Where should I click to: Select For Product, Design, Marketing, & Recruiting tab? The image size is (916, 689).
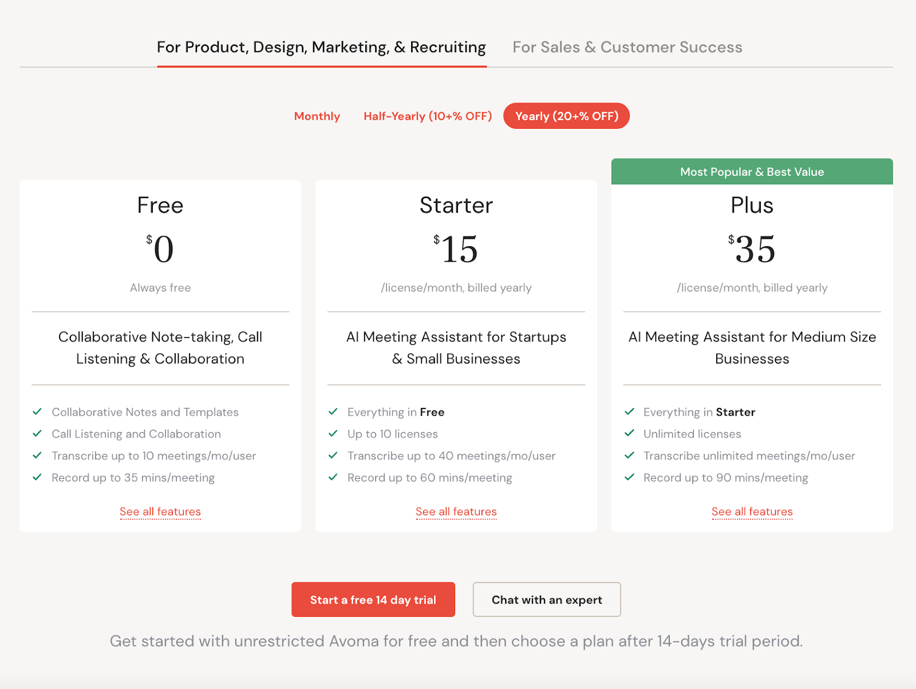tap(321, 47)
